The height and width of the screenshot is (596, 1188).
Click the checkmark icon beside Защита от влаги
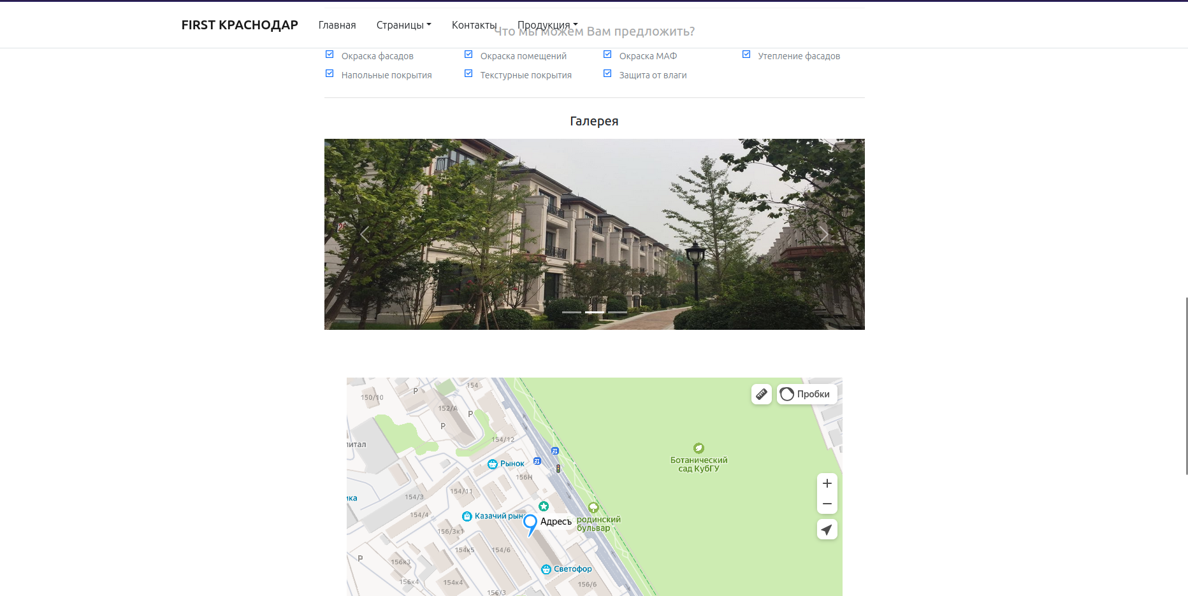(607, 74)
